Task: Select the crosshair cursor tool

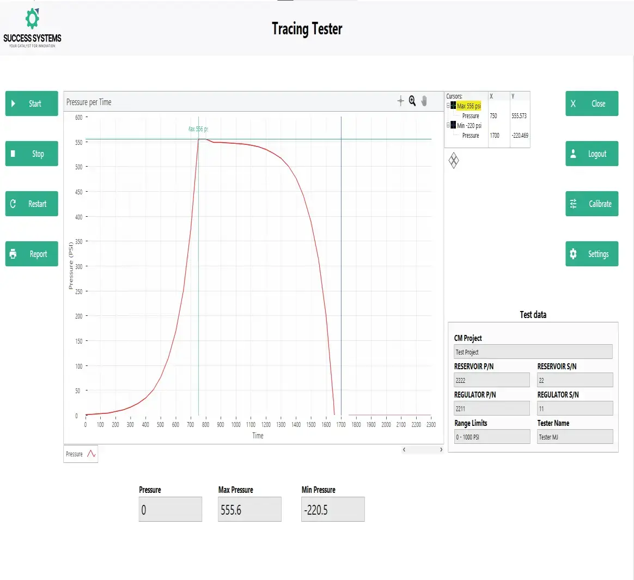Action: pos(400,101)
